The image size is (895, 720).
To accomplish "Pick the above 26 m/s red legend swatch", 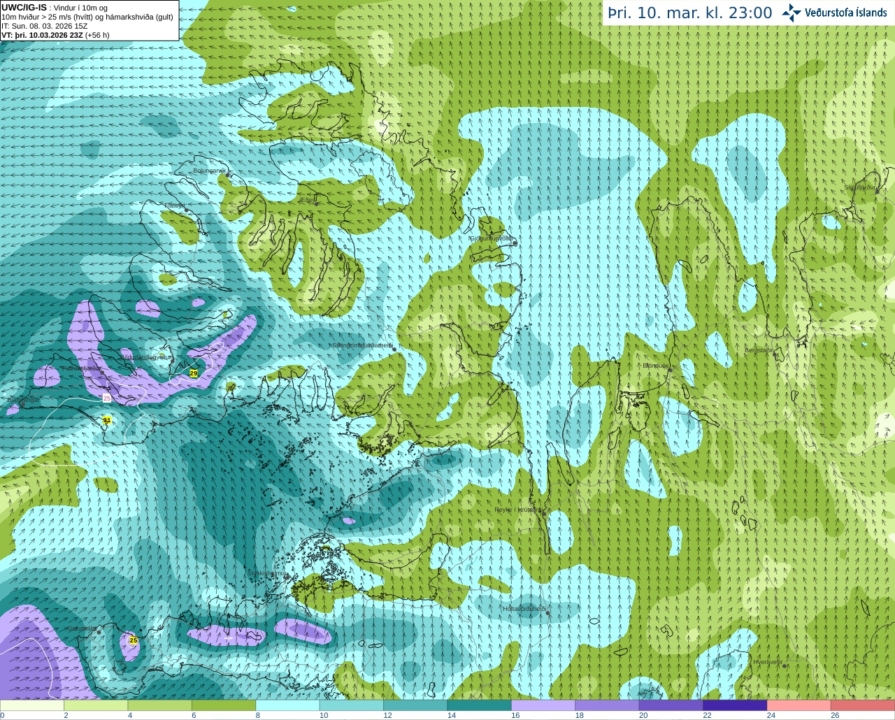I will [863, 705].
